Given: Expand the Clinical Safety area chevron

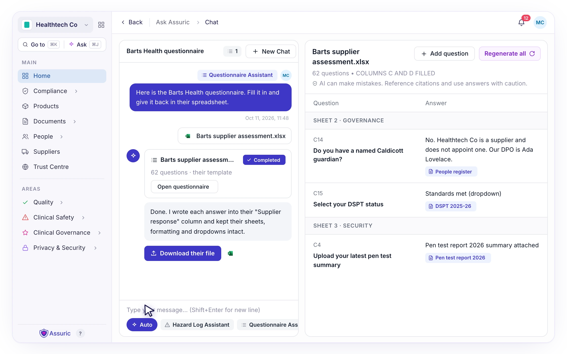Looking at the screenshot, I should (x=83, y=217).
